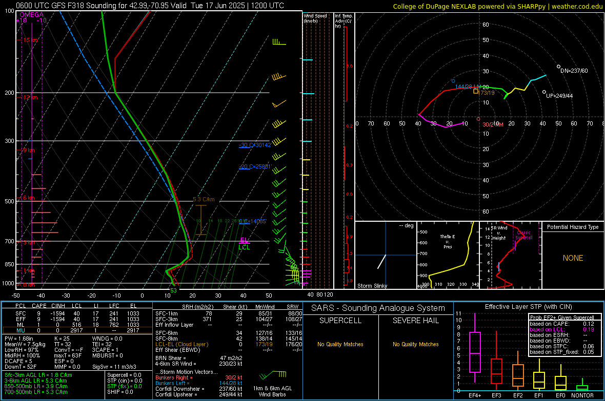Screen dimensions: 605x401
Task: Click the 30/2 RM hodograph label
Action: [x=493, y=124]
